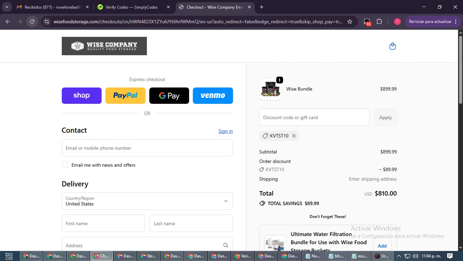The width and height of the screenshot is (463, 261).
Task: Click the Reiniciar para actualizar button
Action: pos(430,22)
